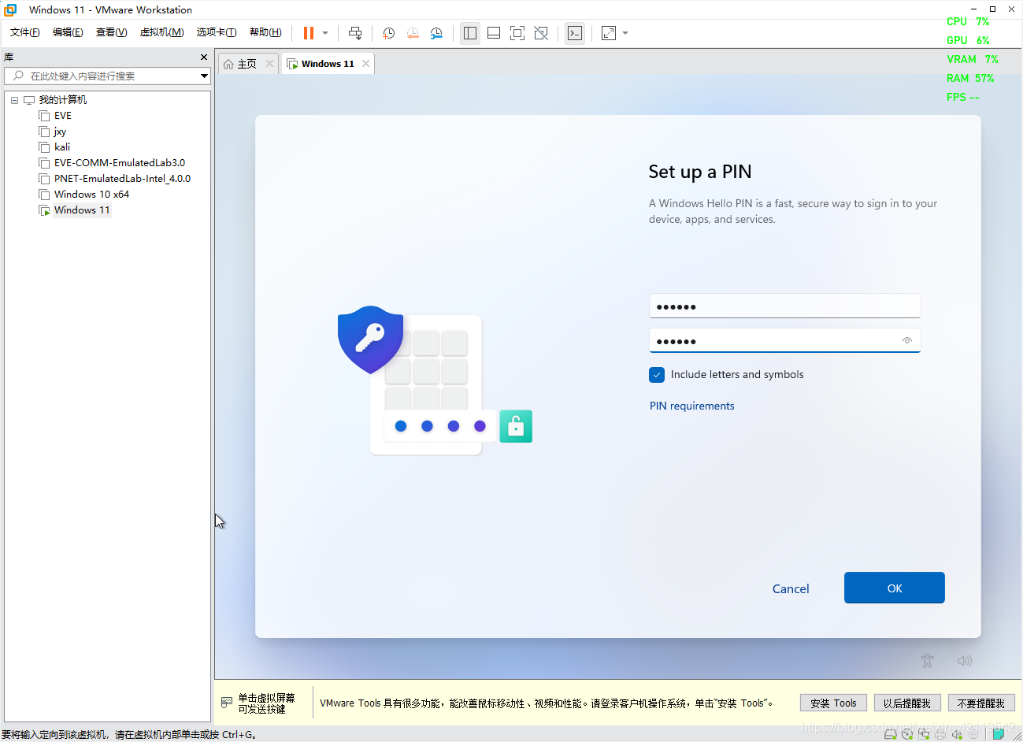1023x742 pixels.
Task: Open the teal message log status icon
Action: 999,733
